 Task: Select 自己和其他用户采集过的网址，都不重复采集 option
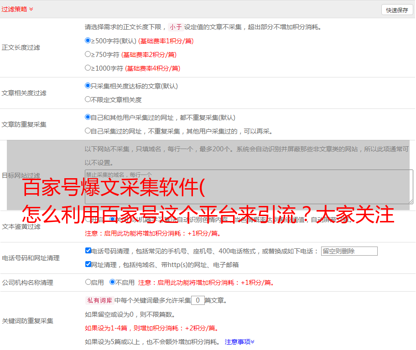[x=88, y=117]
